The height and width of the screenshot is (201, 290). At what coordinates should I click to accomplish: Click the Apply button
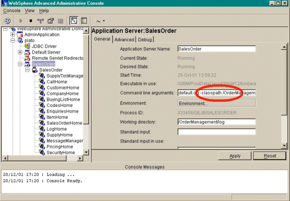pos(235,156)
